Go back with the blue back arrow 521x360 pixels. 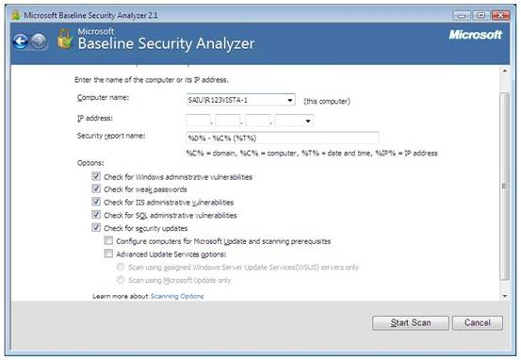(x=21, y=41)
